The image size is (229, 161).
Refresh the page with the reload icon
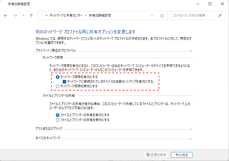pyautogui.click(x=162, y=16)
